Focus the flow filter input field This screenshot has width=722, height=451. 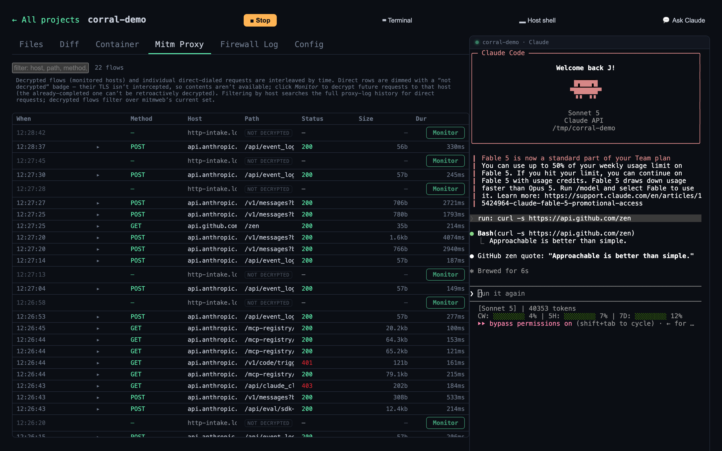[x=50, y=68]
